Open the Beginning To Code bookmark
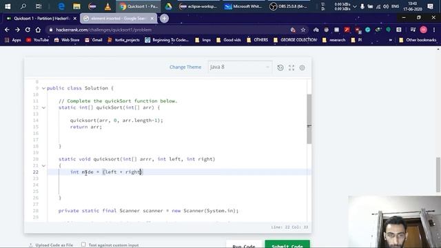 [167, 40]
